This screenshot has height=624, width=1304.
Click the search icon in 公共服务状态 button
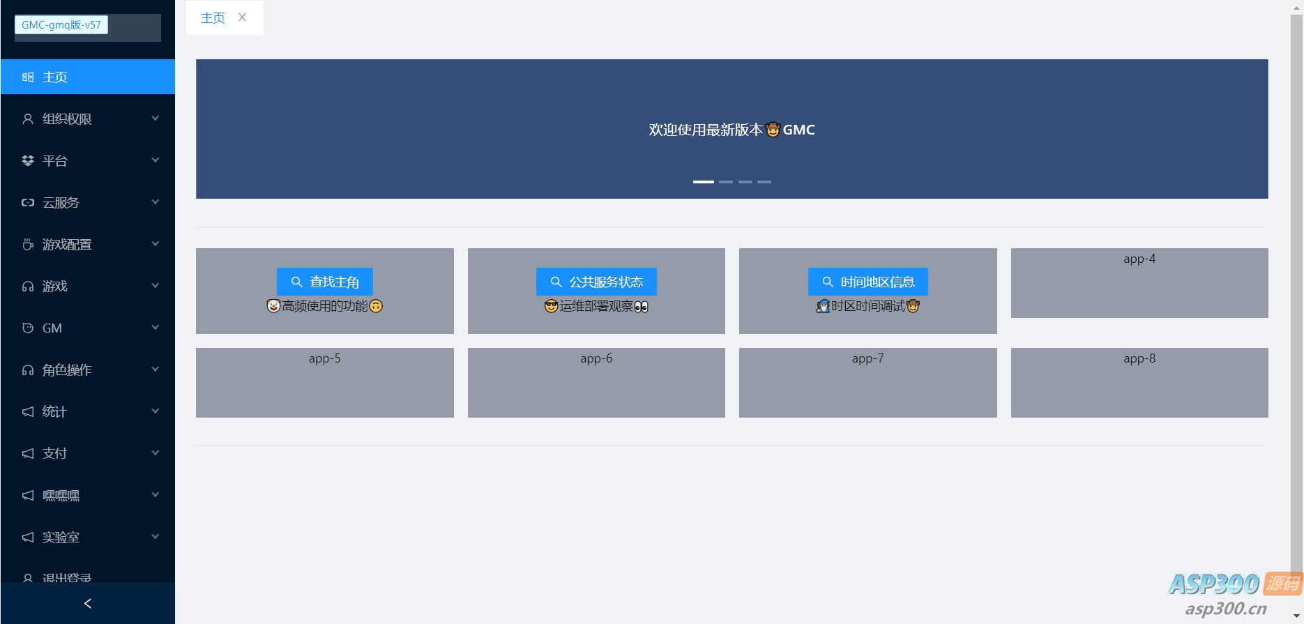coord(556,282)
